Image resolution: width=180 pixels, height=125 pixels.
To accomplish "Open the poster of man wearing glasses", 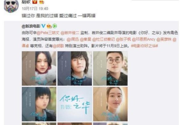I will 110,68.
